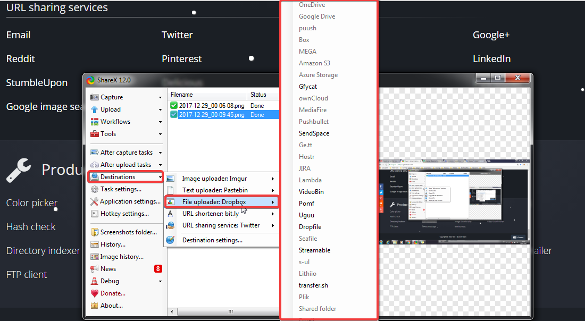Choose Gfycat in file uploader list

pyautogui.click(x=308, y=87)
